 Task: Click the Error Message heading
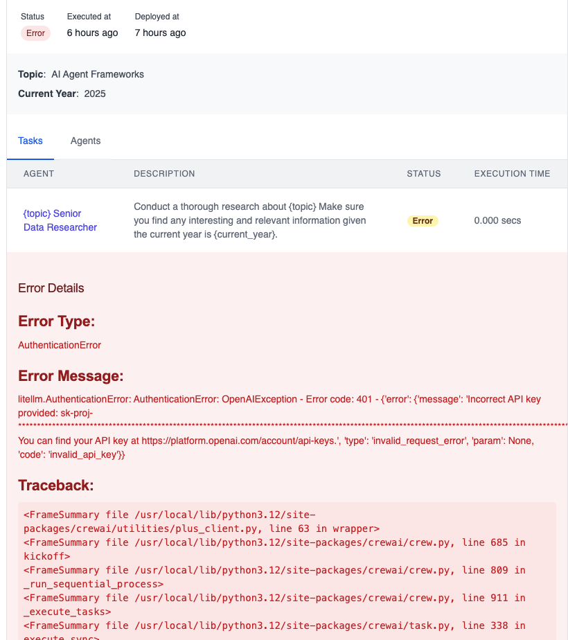[x=71, y=376]
